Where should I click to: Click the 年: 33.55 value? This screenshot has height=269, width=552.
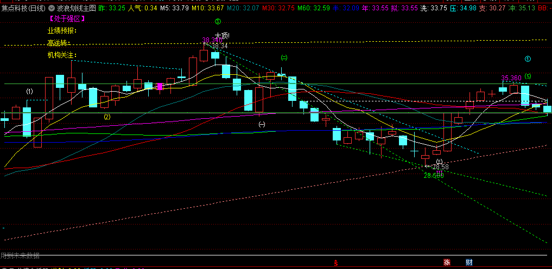(375, 8)
